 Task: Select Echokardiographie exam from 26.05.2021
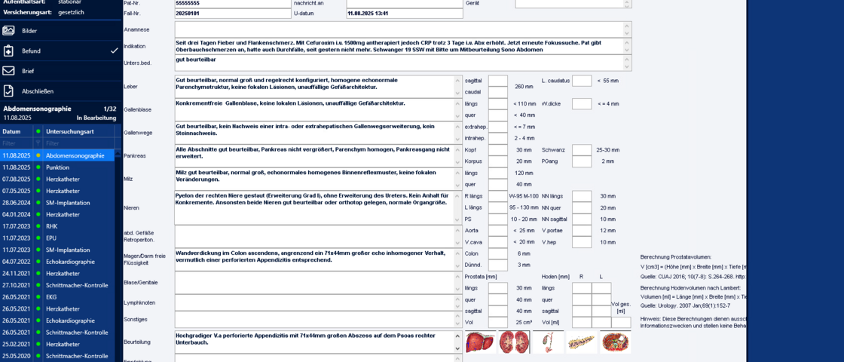pos(57,321)
